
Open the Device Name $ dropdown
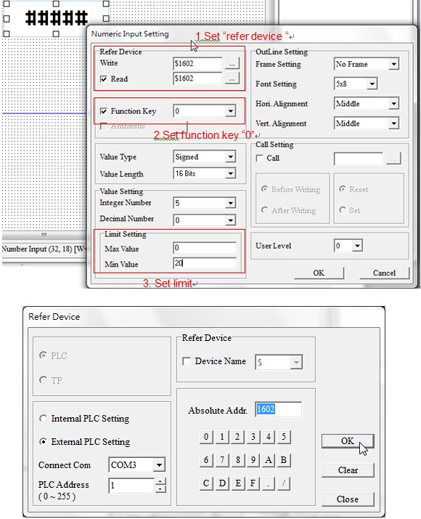(x=296, y=363)
